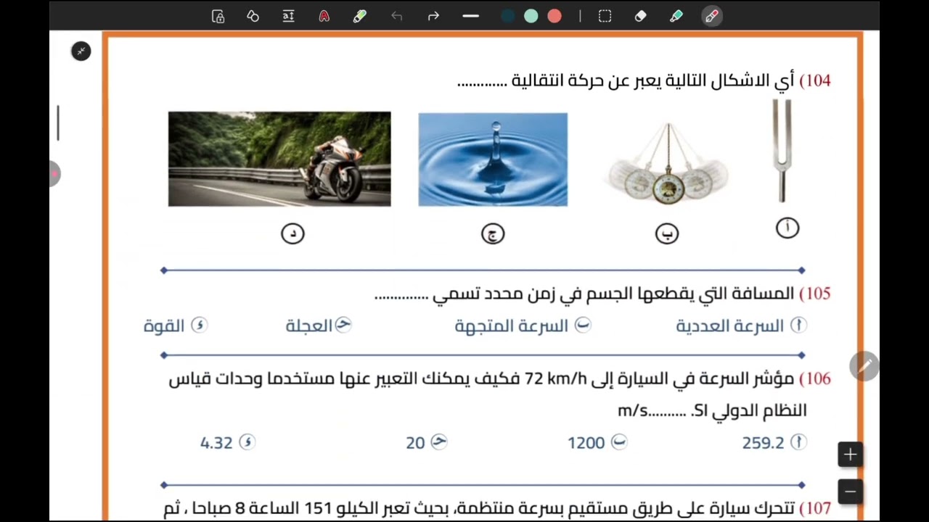Click the 'm/s' unit text
The image size is (929, 522).
point(633,411)
